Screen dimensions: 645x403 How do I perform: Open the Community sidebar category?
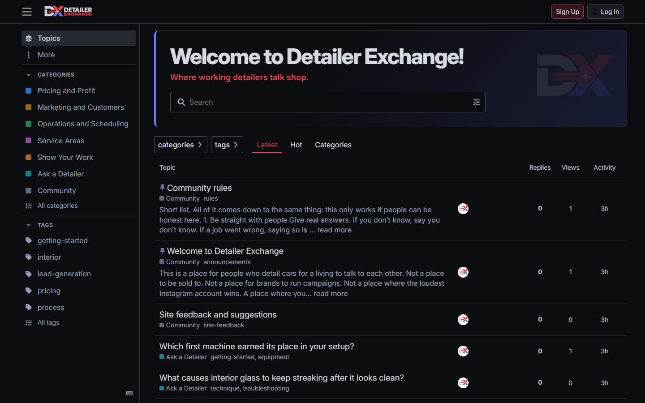click(x=78, y=190)
